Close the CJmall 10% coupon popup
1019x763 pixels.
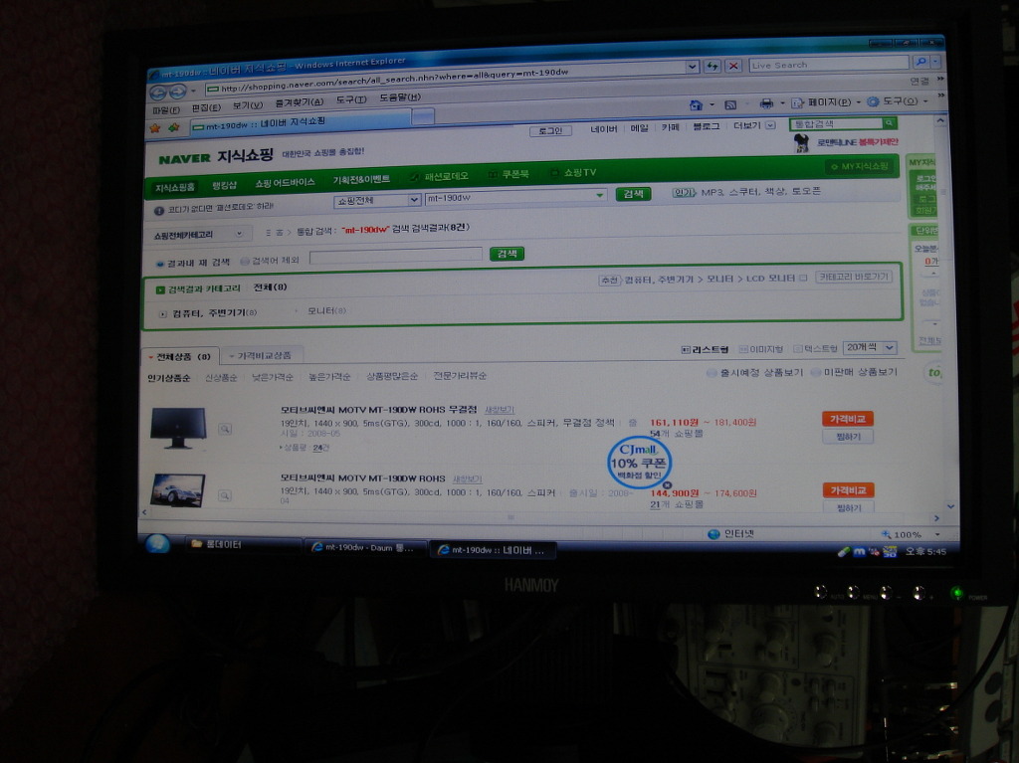coord(667,484)
